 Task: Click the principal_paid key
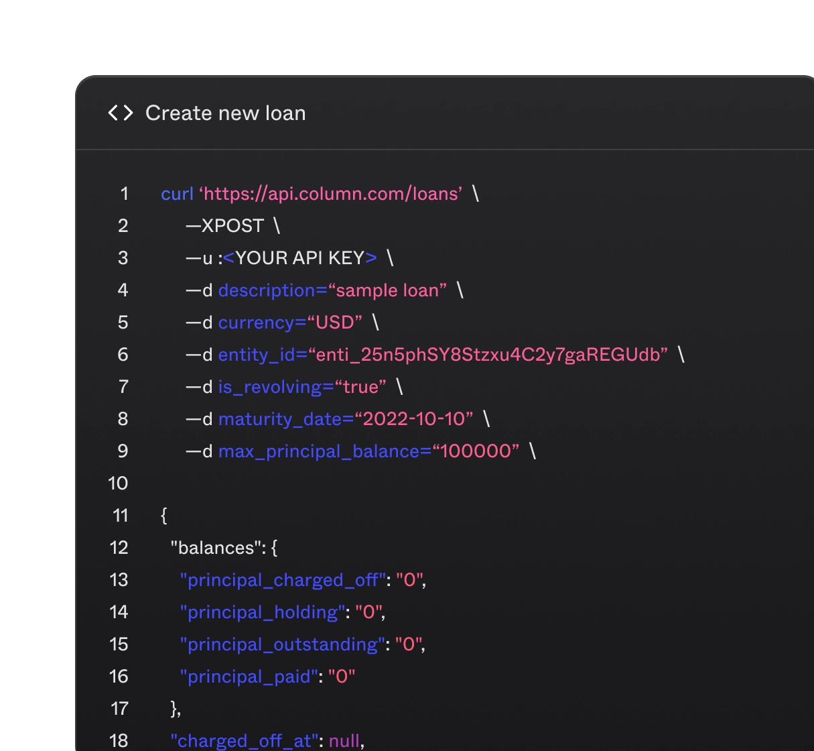coord(249,677)
